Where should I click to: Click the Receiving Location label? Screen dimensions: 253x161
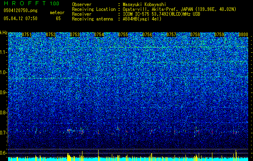[x=94, y=9]
